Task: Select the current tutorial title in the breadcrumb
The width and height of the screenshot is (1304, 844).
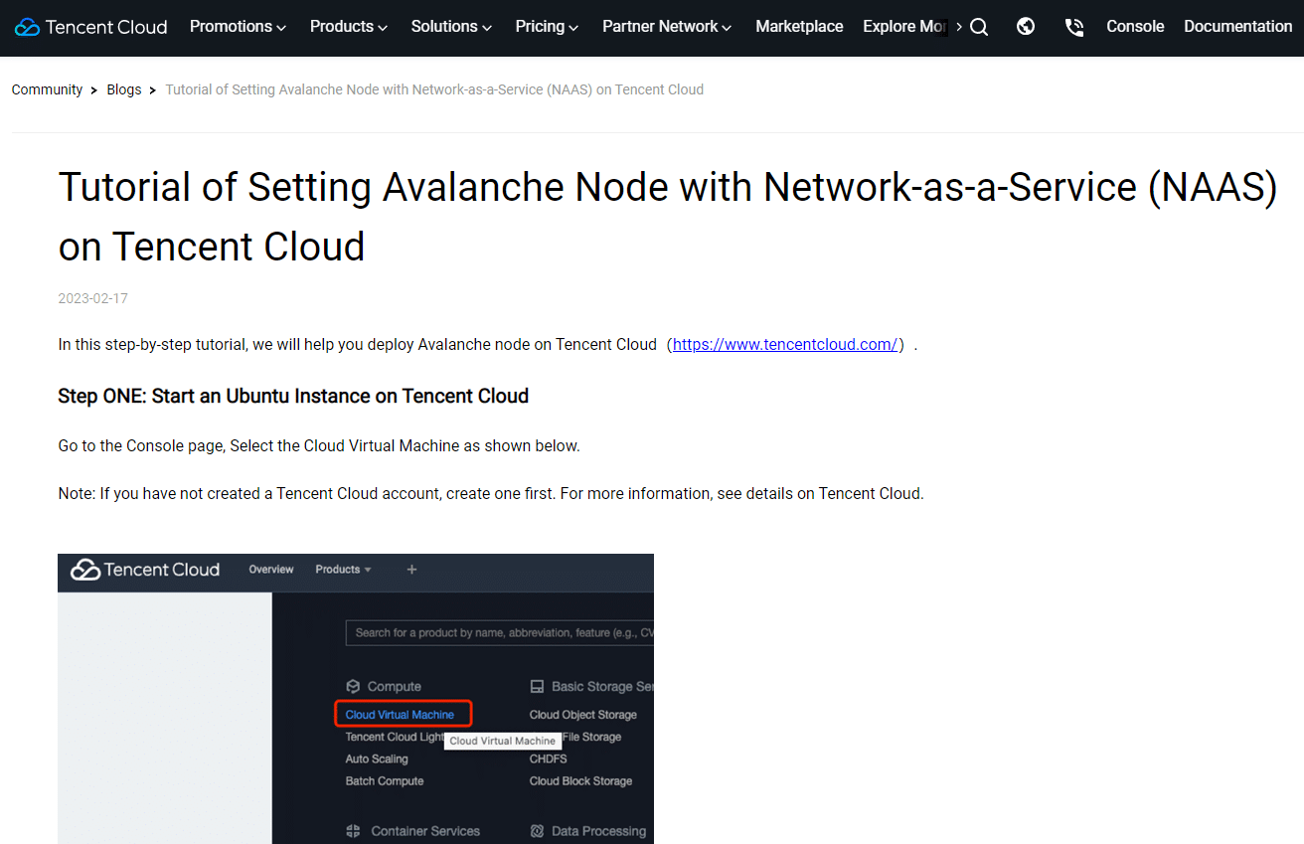Action: coord(434,89)
